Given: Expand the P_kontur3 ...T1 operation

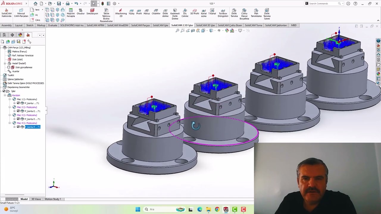Looking at the screenshot, I should pyautogui.click(x=14, y=119).
